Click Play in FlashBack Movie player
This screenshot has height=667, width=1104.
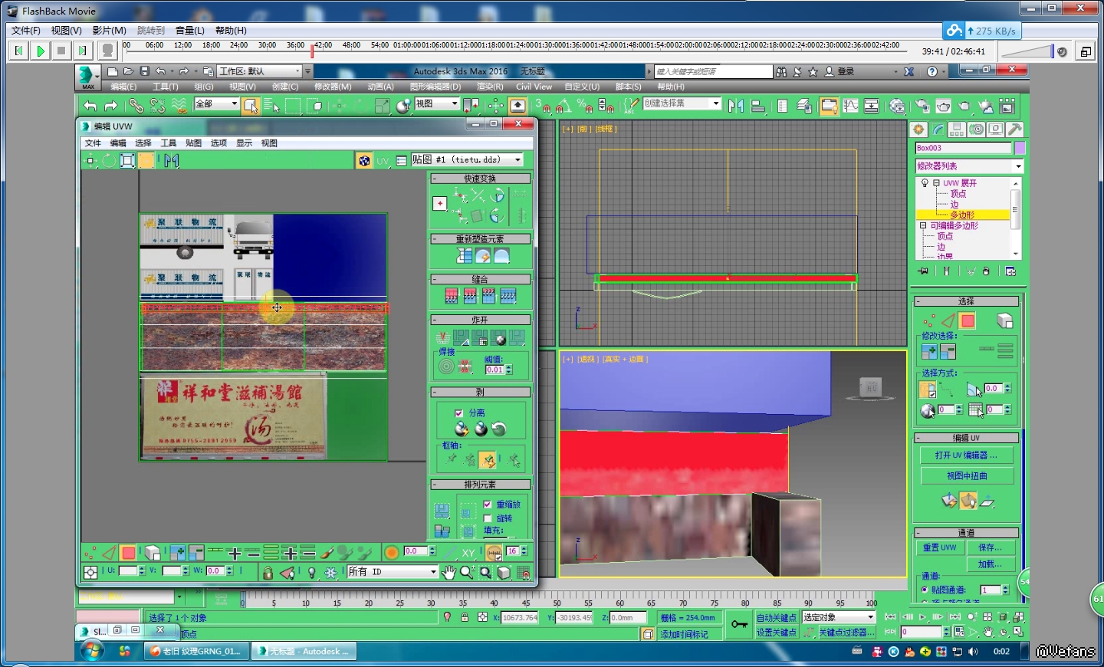click(x=41, y=51)
